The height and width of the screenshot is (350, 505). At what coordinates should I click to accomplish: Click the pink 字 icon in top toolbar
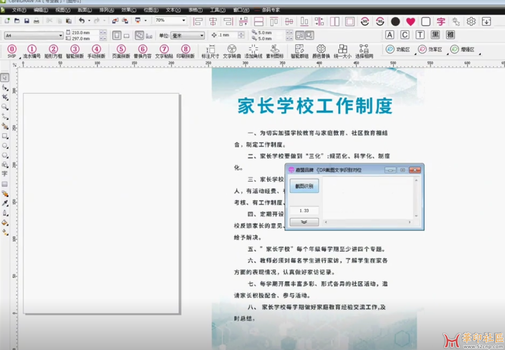point(441,22)
